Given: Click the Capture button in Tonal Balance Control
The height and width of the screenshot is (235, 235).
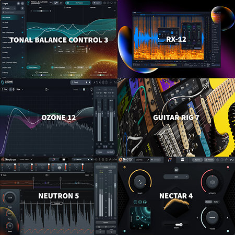Looking at the screenshot, I should 97,3.
